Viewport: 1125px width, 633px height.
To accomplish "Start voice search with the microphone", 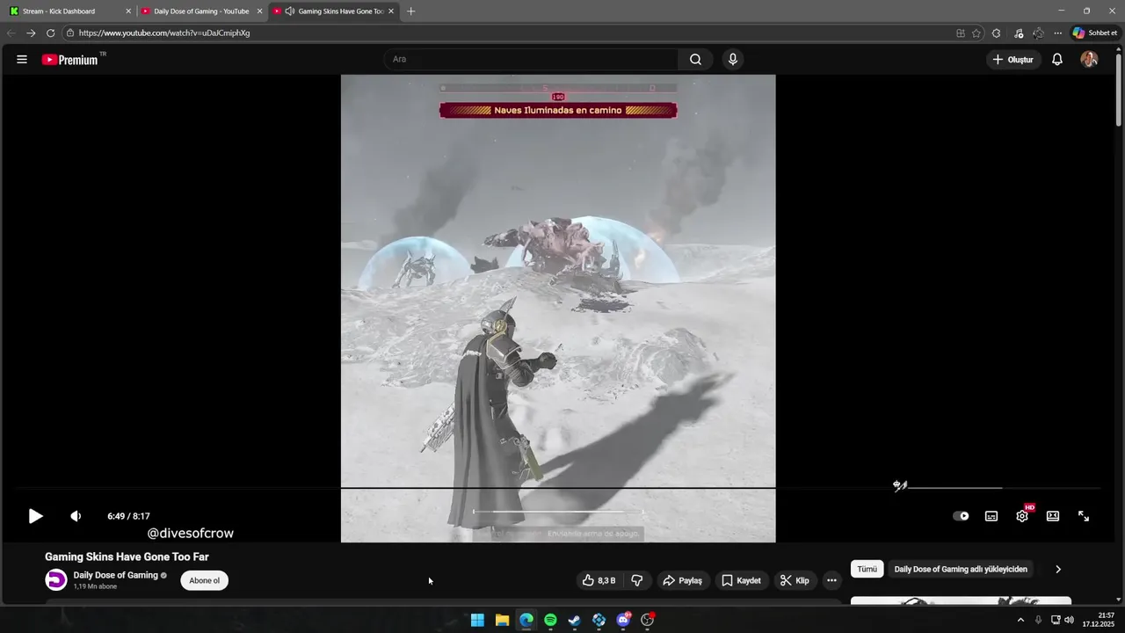I will tap(733, 60).
